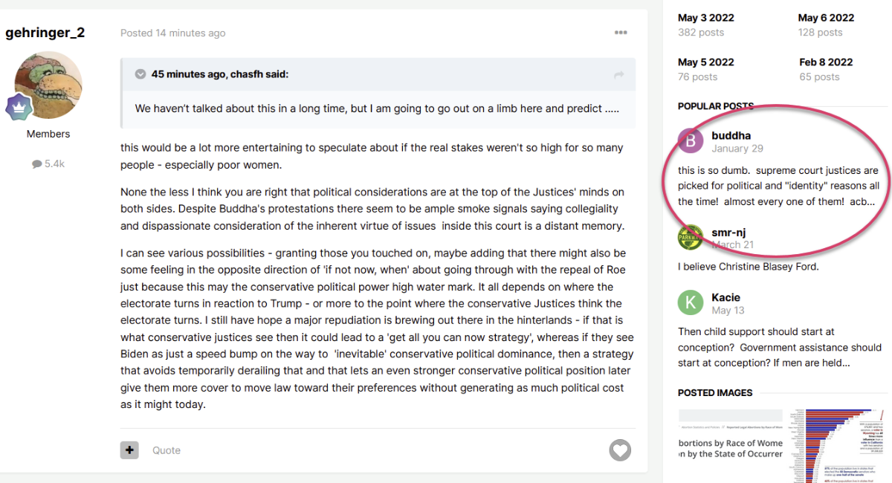Screen dimensions: 892x483
Task: Select the Feb 8 2022 date entry
Action: coord(826,62)
